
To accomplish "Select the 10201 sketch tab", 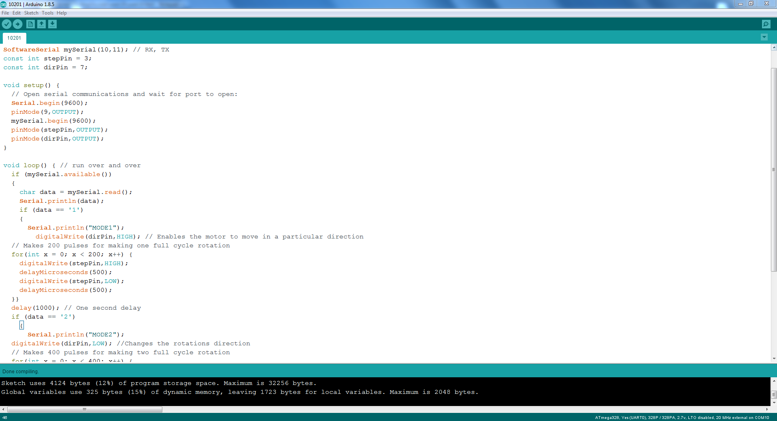I will [14, 38].
